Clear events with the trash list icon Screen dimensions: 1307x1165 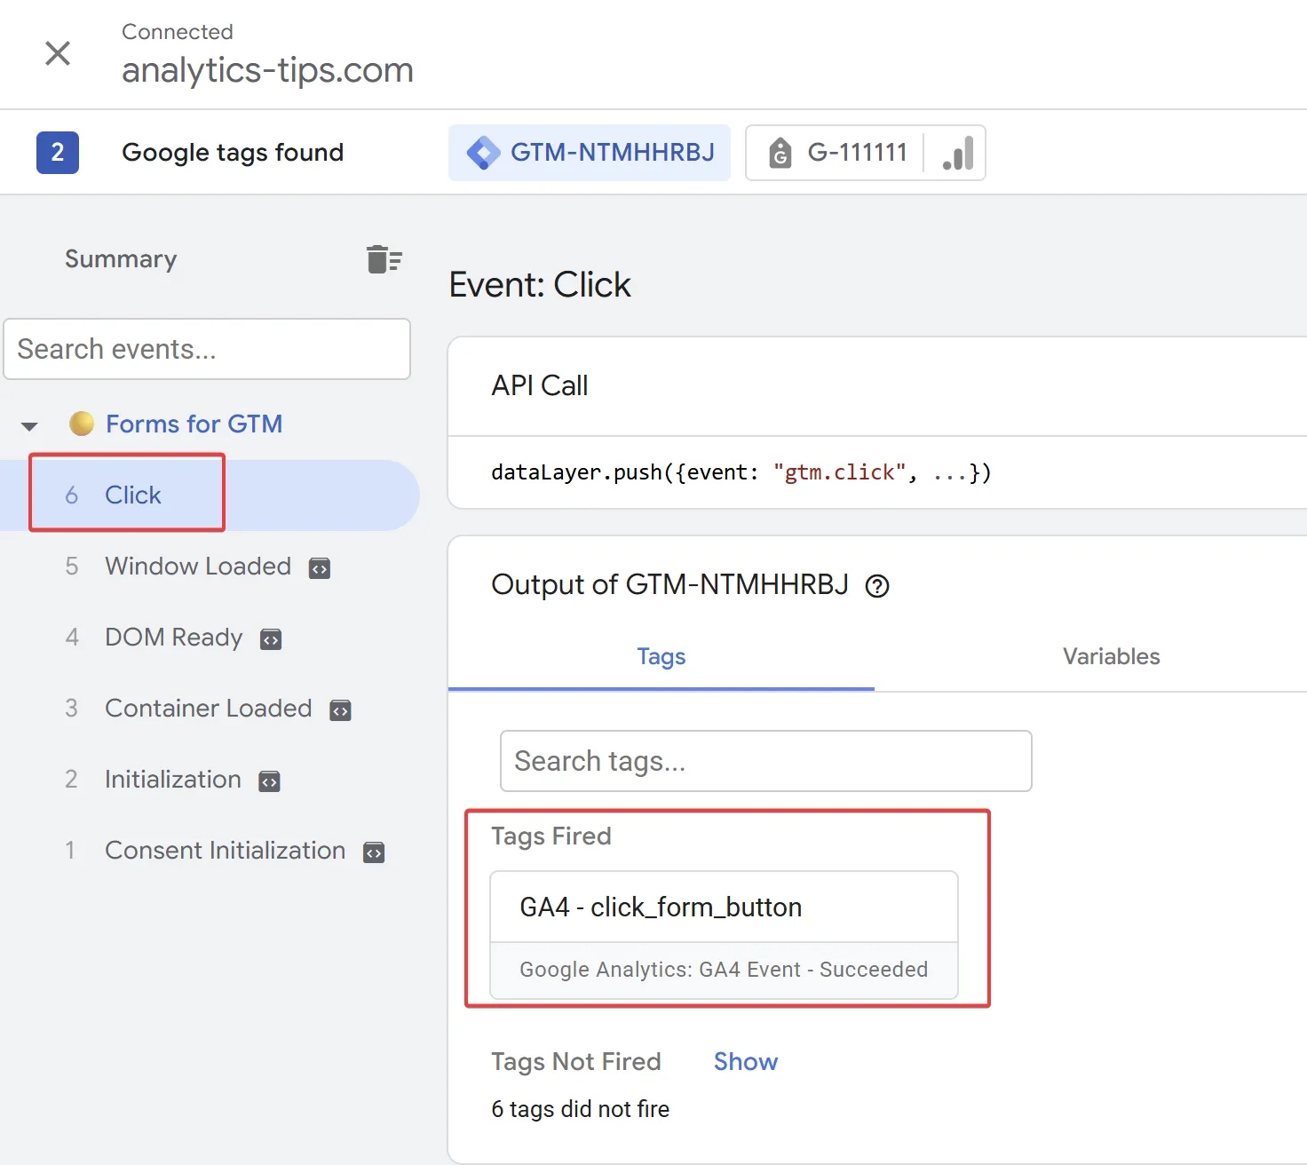coord(384,259)
